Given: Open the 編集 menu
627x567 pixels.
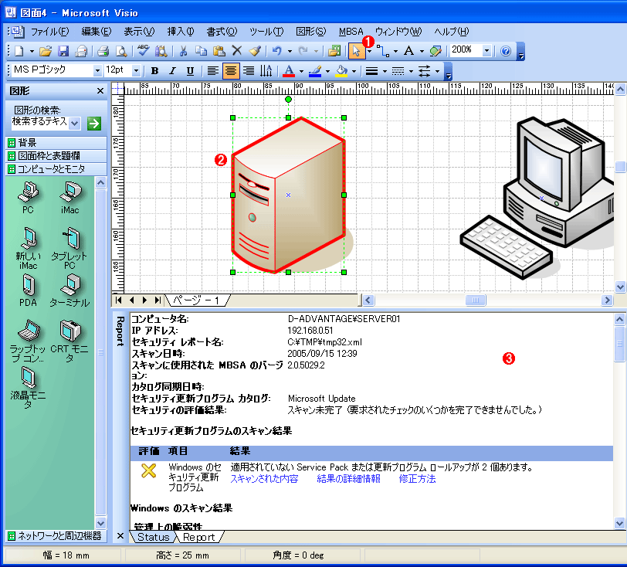Looking at the screenshot, I should [96, 31].
